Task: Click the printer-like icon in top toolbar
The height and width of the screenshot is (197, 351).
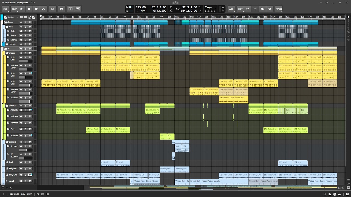Action: [x=61, y=9]
